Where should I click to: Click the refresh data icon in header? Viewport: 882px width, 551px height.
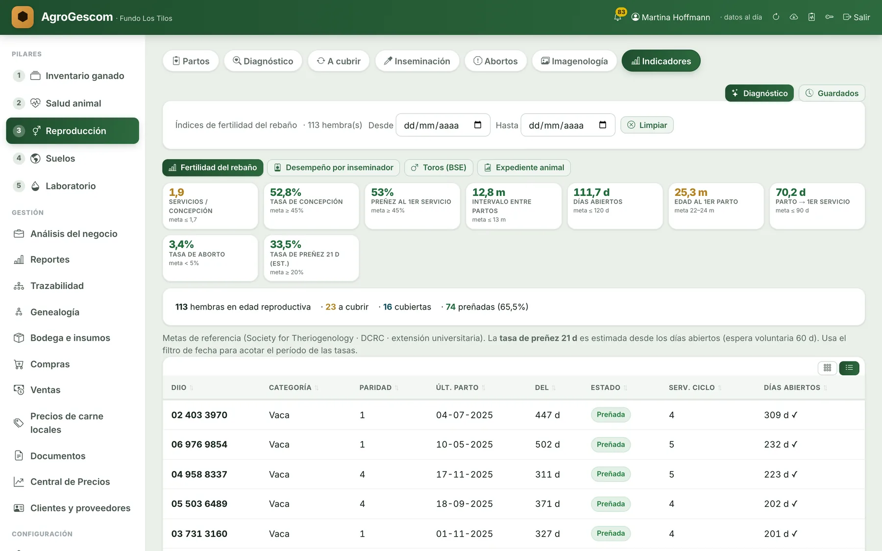pyautogui.click(x=776, y=17)
